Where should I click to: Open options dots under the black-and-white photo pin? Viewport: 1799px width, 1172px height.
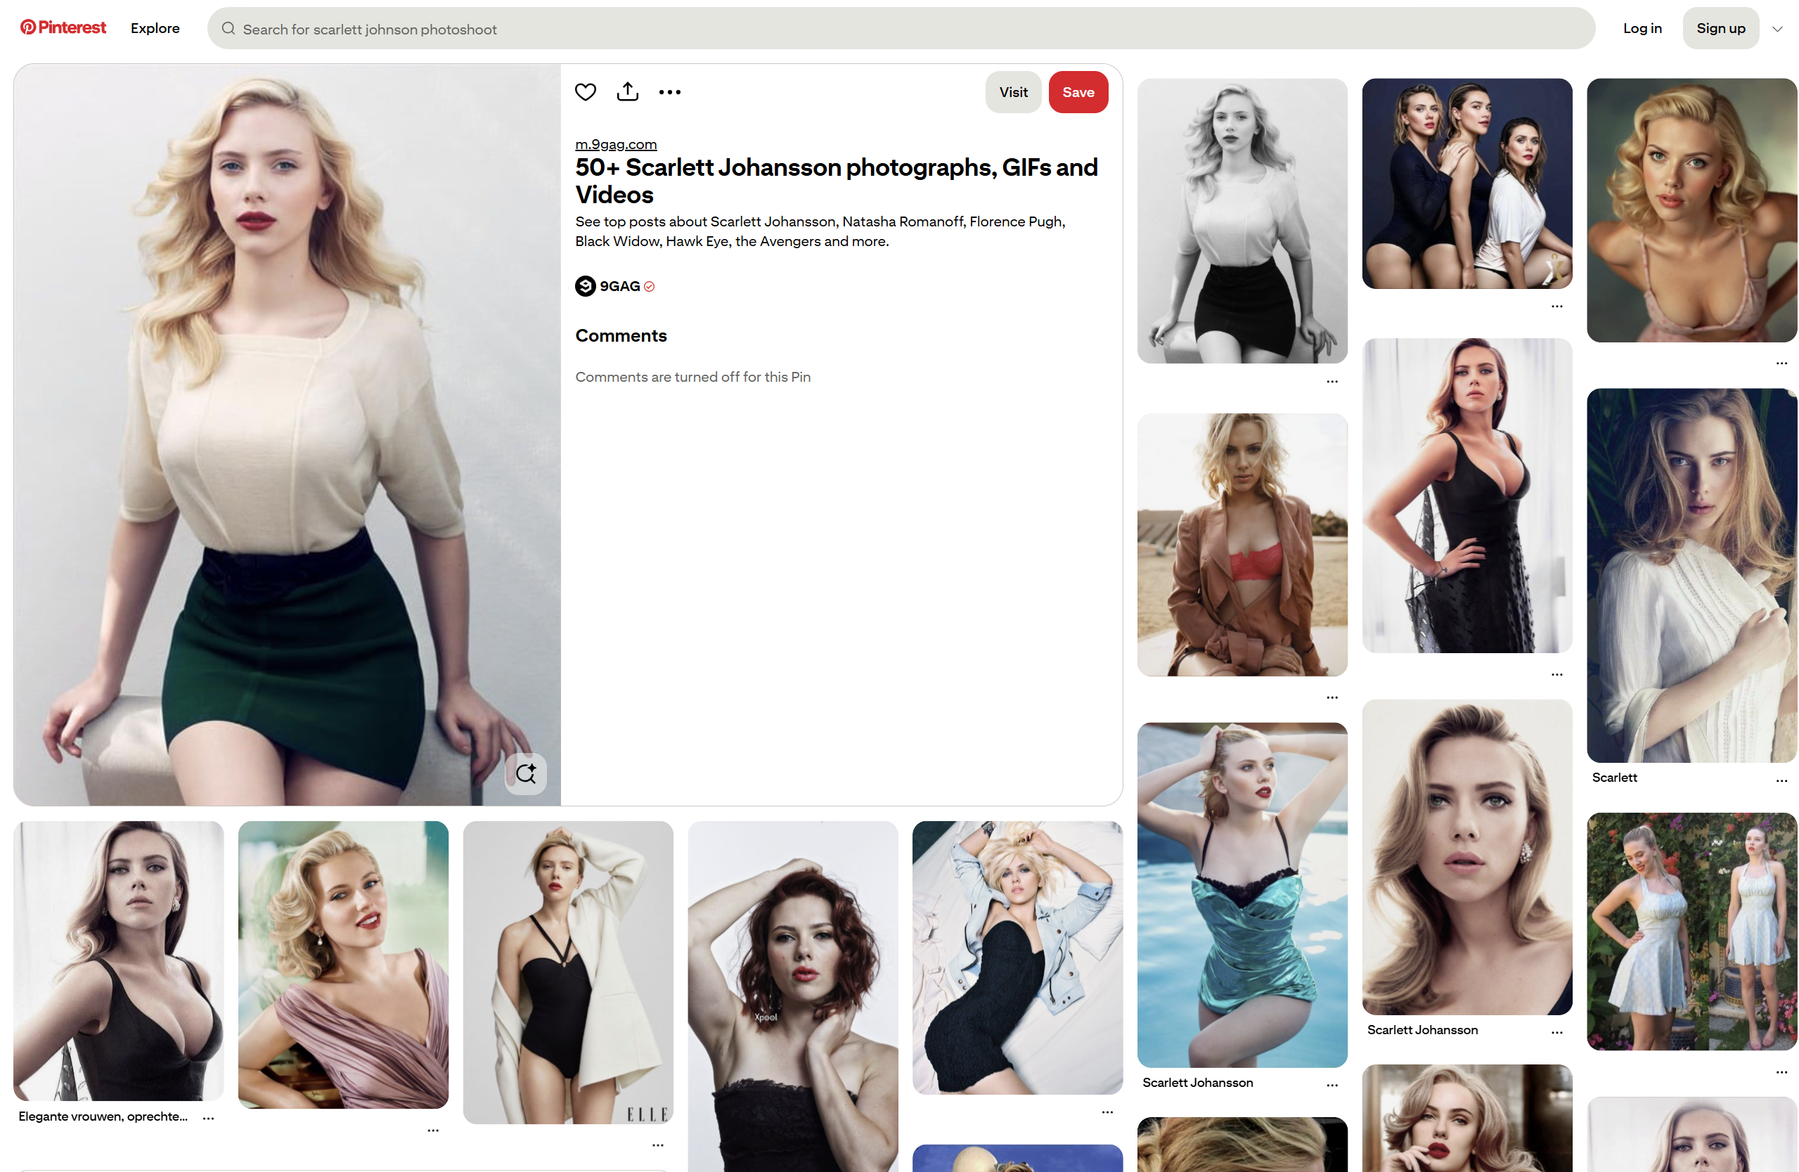[x=1332, y=382]
